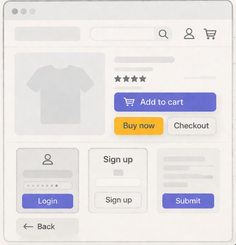
Task: Click the t-shirt product image
Action: [60, 94]
